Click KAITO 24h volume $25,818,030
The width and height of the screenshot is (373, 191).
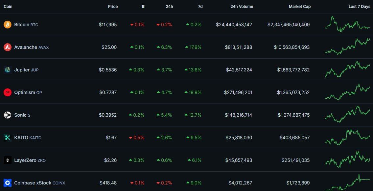(239, 138)
